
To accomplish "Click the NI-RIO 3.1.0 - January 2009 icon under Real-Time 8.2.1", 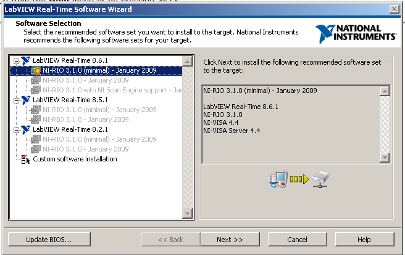I will [x=36, y=150].
